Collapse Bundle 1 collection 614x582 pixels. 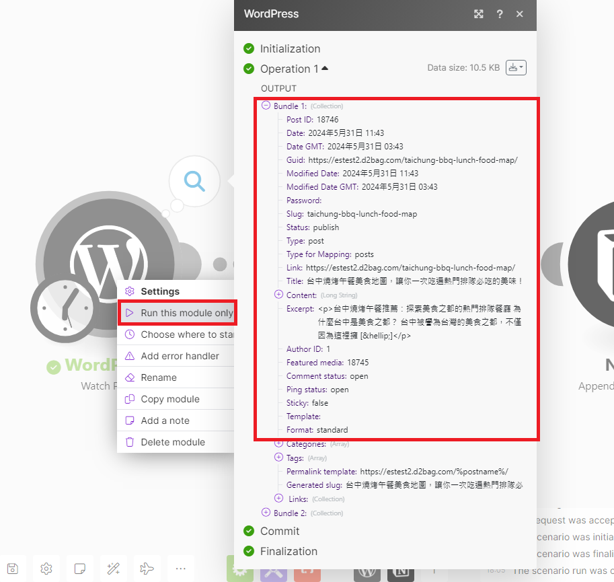[266, 106]
